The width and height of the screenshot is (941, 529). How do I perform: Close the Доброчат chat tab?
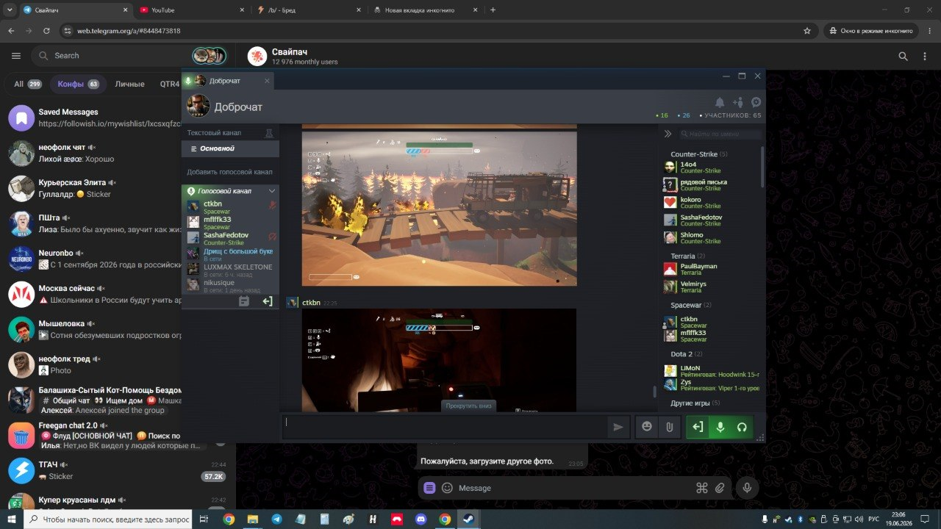point(267,81)
